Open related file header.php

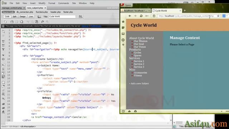pyautogui.click(x=55, y=12)
